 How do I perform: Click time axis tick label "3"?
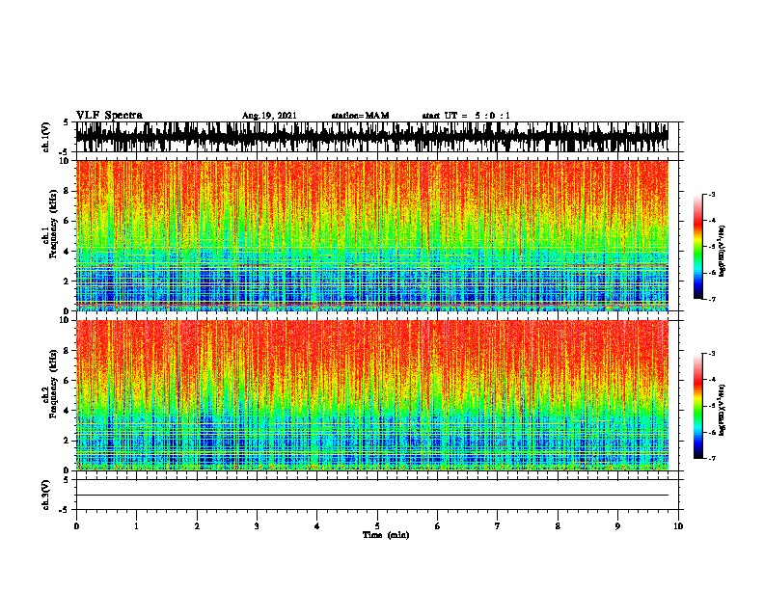click(257, 526)
